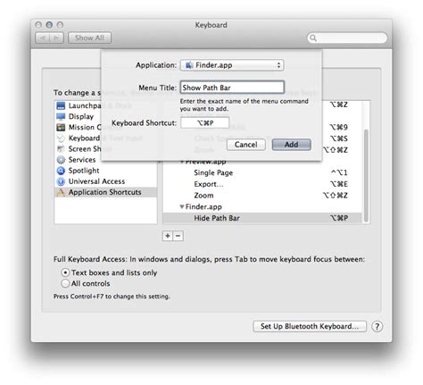Click the Application Shortcuts icon

61,192
